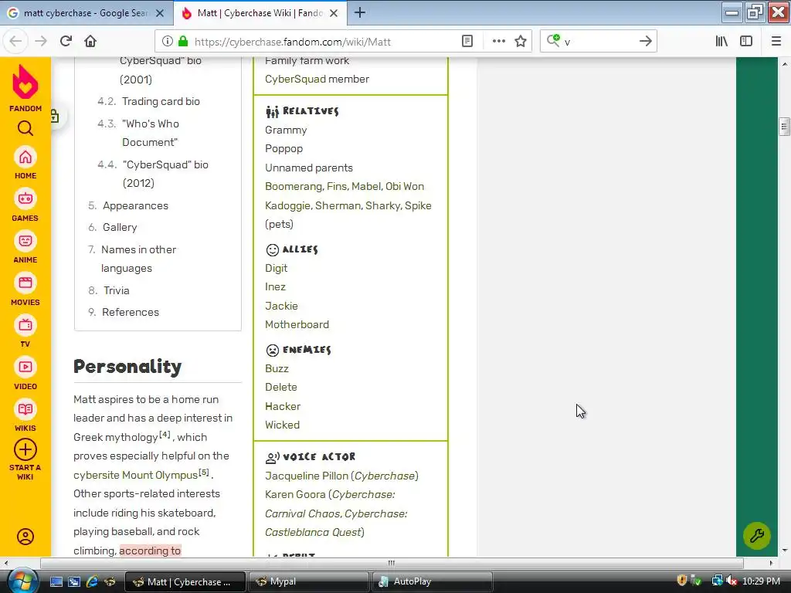Open the Digit ally link
This screenshot has width=791, height=593.
coord(277,268)
